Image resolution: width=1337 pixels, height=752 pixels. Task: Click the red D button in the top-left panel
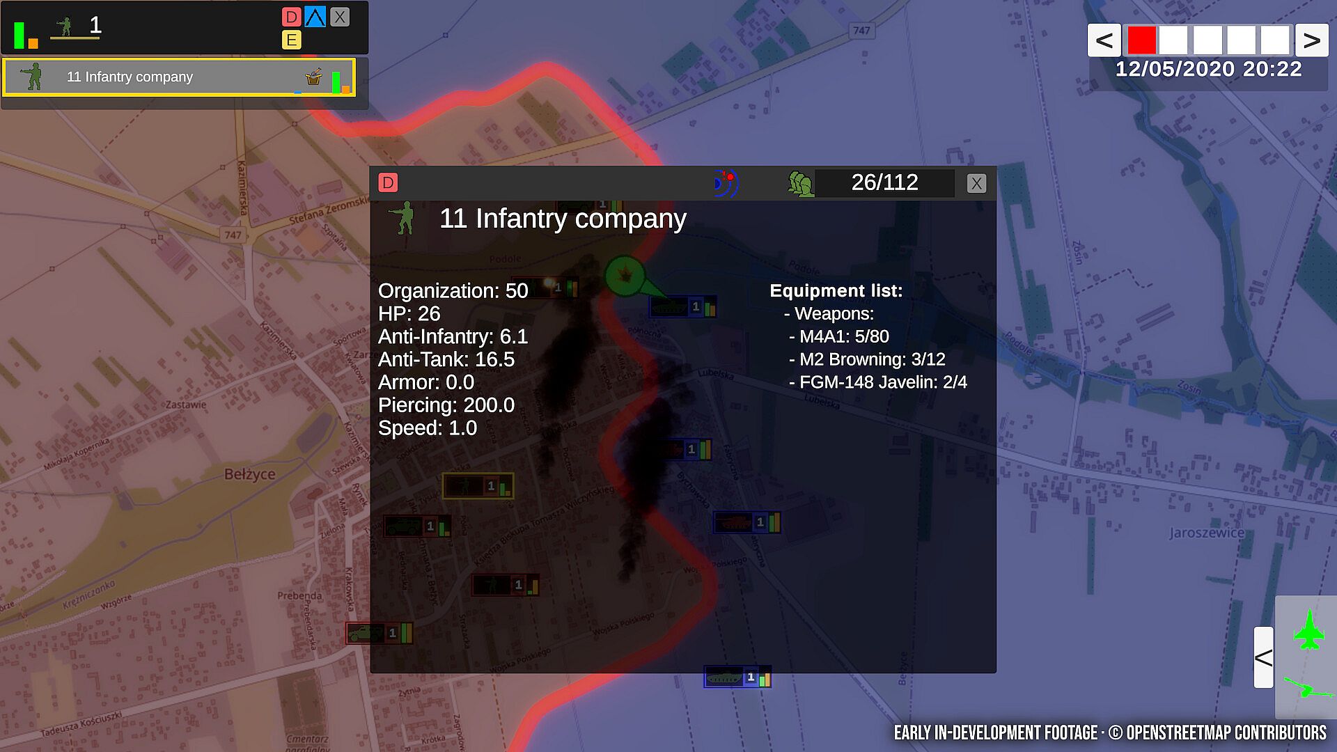[292, 17]
